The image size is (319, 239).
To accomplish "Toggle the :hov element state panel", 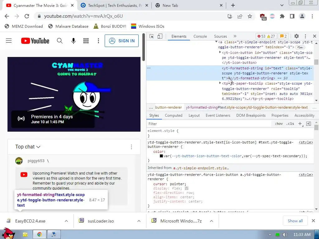I will (279, 124).
